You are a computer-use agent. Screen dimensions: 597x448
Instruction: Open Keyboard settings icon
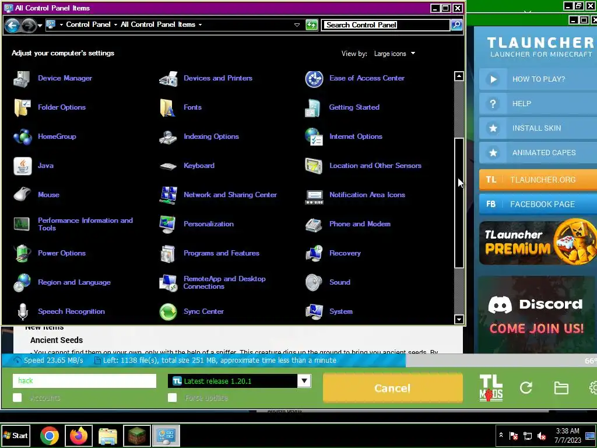[x=168, y=166]
